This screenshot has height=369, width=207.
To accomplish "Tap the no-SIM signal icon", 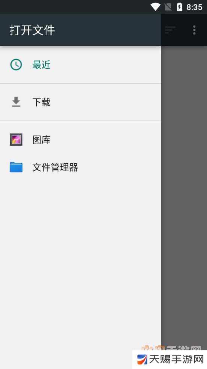I will pos(168,7).
